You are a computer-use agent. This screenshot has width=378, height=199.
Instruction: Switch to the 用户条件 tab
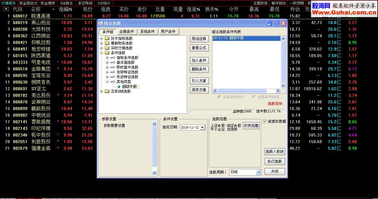[168, 32]
